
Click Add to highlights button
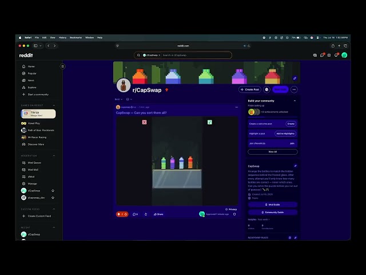285,133
